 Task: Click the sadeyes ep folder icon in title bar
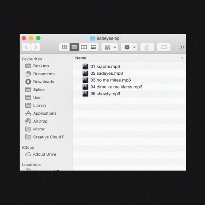click(x=92, y=38)
